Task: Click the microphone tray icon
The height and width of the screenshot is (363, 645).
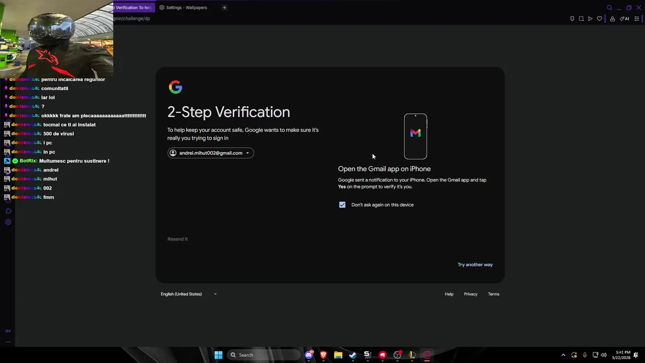Action: click(x=585, y=355)
